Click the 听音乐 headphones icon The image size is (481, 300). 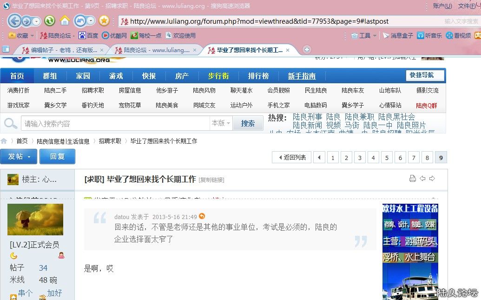pyautogui.click(x=420, y=35)
